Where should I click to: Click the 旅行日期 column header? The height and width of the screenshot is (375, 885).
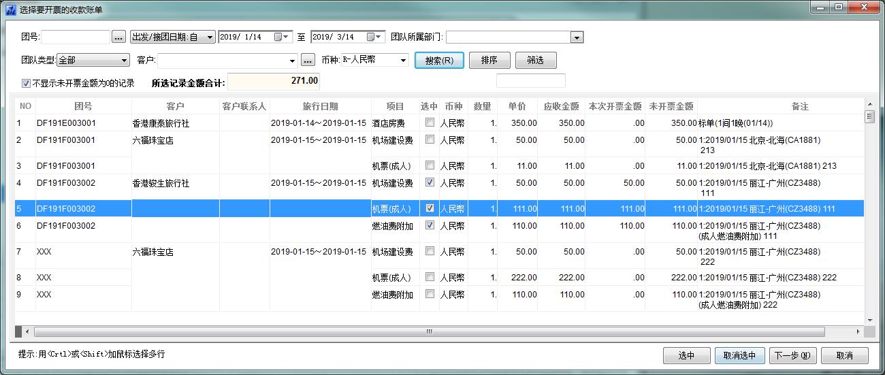pyautogui.click(x=320, y=107)
